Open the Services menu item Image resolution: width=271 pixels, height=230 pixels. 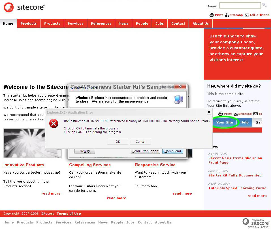click(76, 24)
